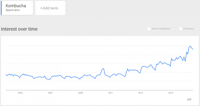This screenshot has height=106, width=200.
Task: Click blue color bar on Kombucha term
Action: point(1,8)
